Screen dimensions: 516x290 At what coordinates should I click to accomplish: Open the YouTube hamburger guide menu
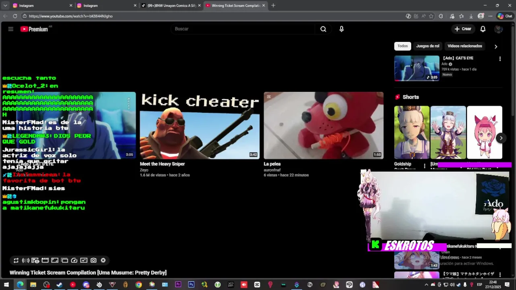[x=11, y=29]
